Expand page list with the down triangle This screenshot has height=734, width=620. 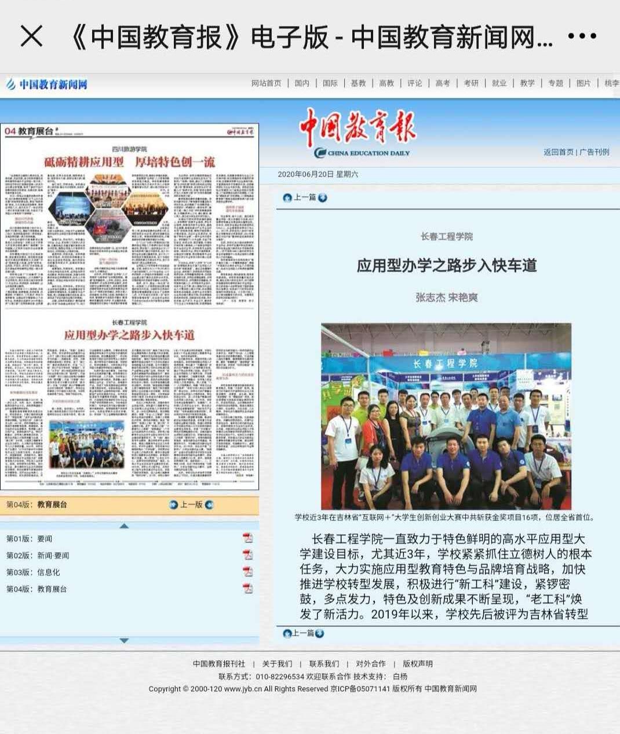coord(124,640)
